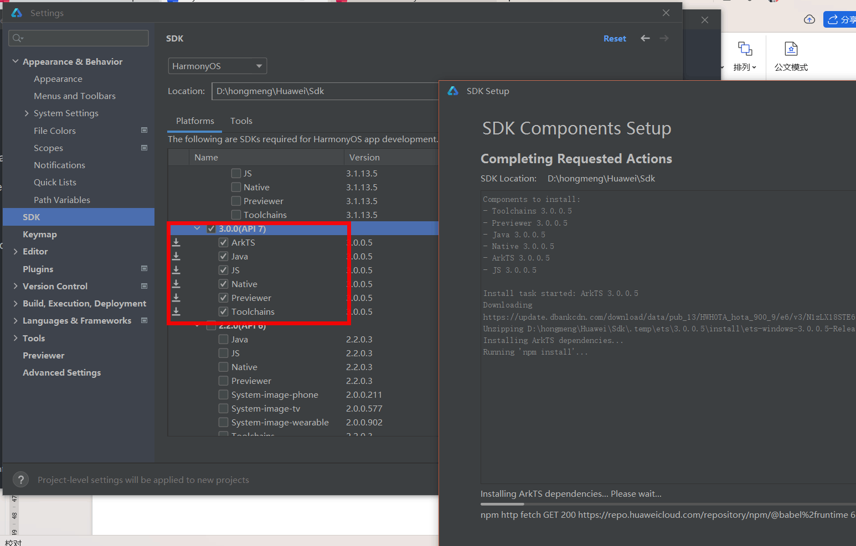Click download icon beside JS 3.0.0 row

176,270
